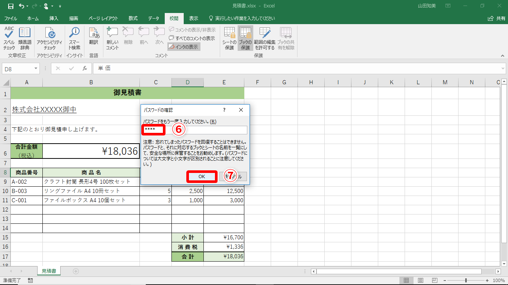Viewport: 508px width, 285px height.
Task: Open Customize Quick Access Toolbar dropdown
Action: pos(60,6)
